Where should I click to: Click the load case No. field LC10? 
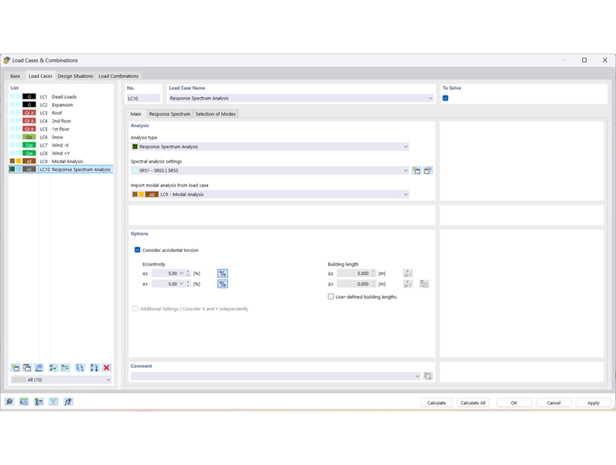pos(143,99)
